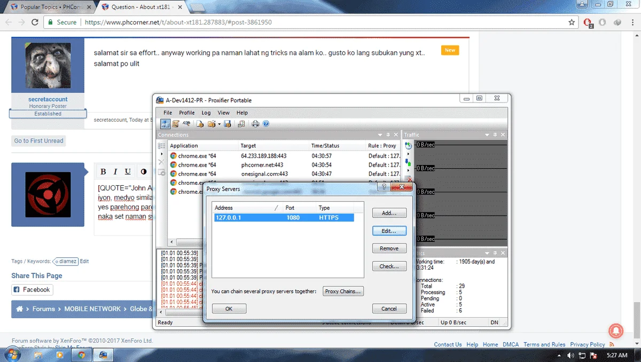Viewport: 641px width, 362px height.
Task: Click the Go to First Unread button
Action: click(x=38, y=141)
